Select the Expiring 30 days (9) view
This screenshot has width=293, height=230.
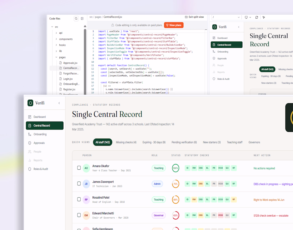click(x=154, y=142)
